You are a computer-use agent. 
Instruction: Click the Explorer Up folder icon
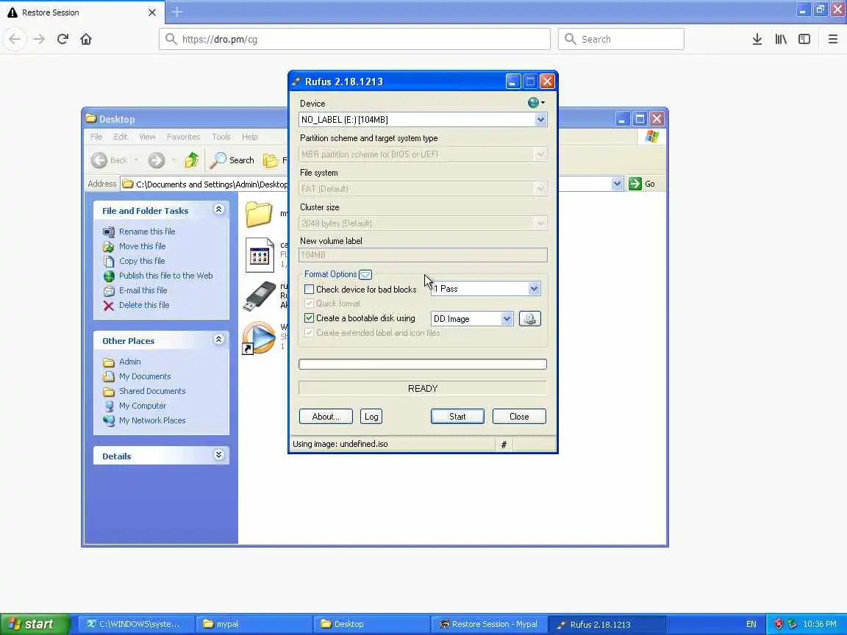[x=192, y=159]
